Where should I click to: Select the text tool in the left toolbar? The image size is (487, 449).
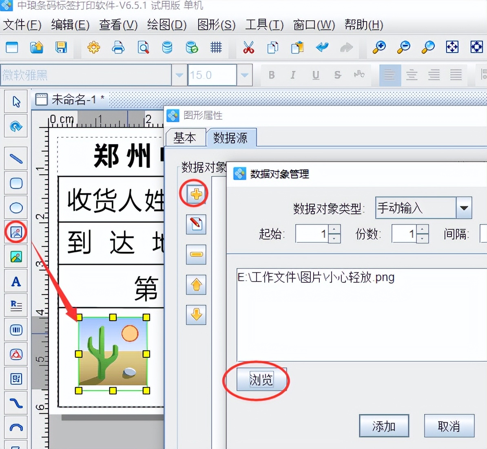(x=15, y=281)
